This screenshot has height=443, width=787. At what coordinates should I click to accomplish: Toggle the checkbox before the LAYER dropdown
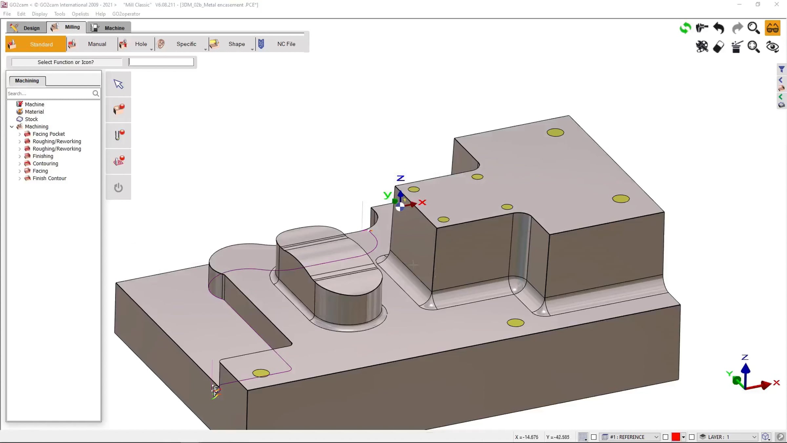tap(692, 437)
